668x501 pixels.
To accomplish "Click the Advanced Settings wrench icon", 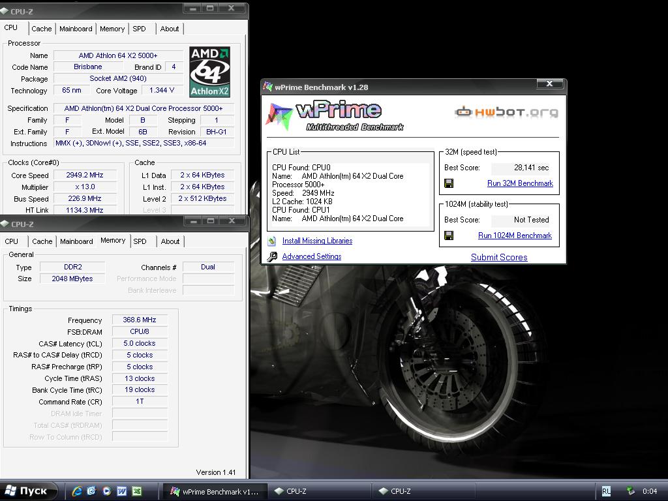I will point(272,256).
